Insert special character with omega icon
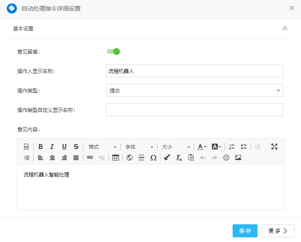The image size is (301, 242). click(x=153, y=158)
